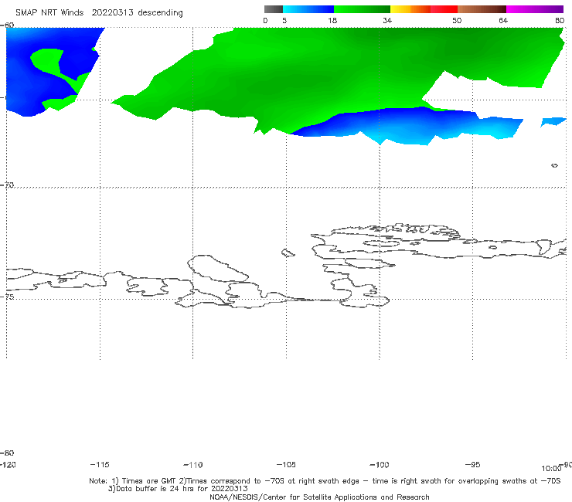Click the longitude axis label '-110'

[193, 464]
